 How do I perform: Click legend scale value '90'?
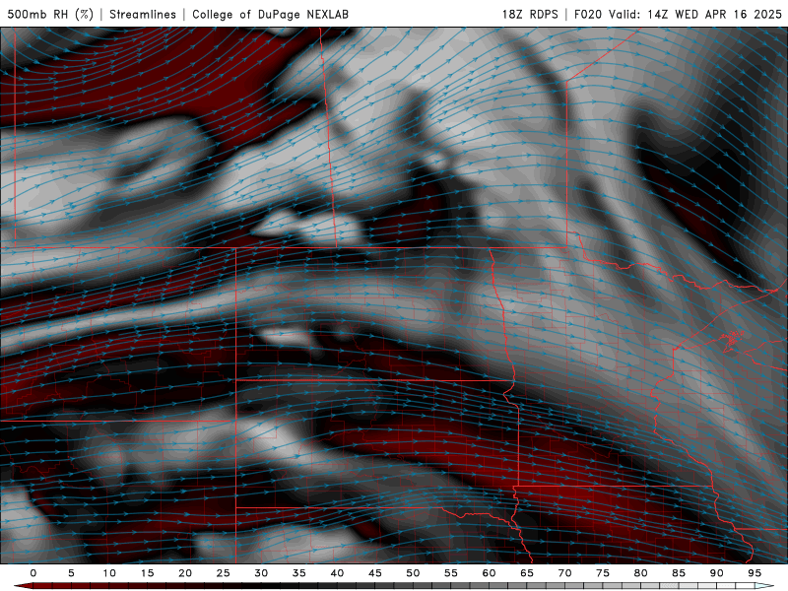tap(717, 573)
